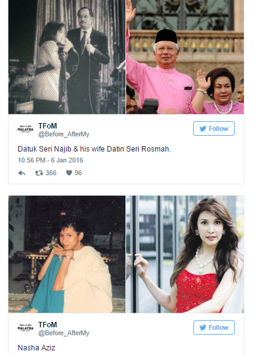Image resolution: width=271 pixels, height=354 pixels.
Task: Open the photo of man in pink waving
Action: [185, 57]
